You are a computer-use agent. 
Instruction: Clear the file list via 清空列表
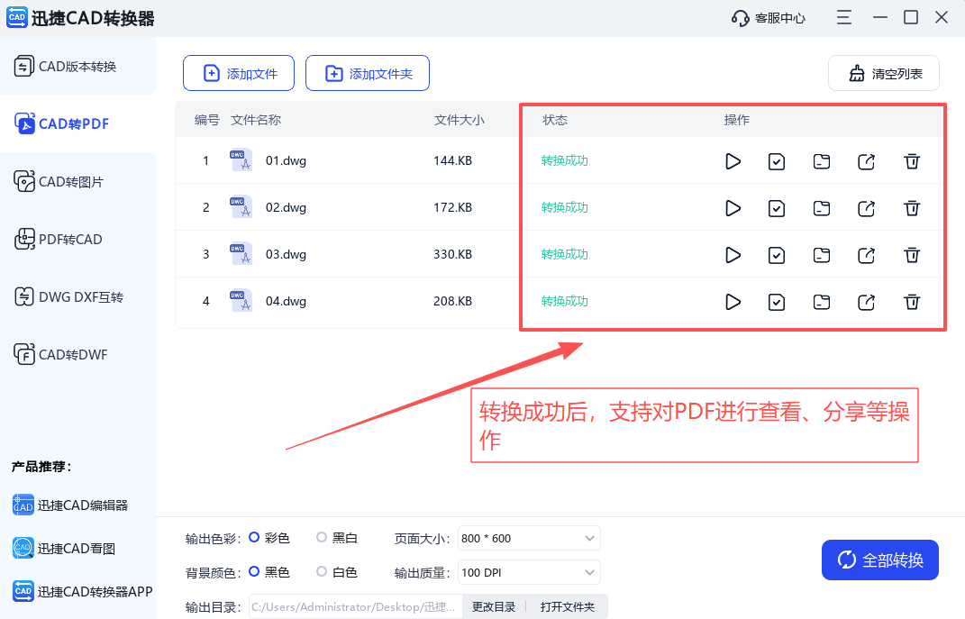coord(883,73)
